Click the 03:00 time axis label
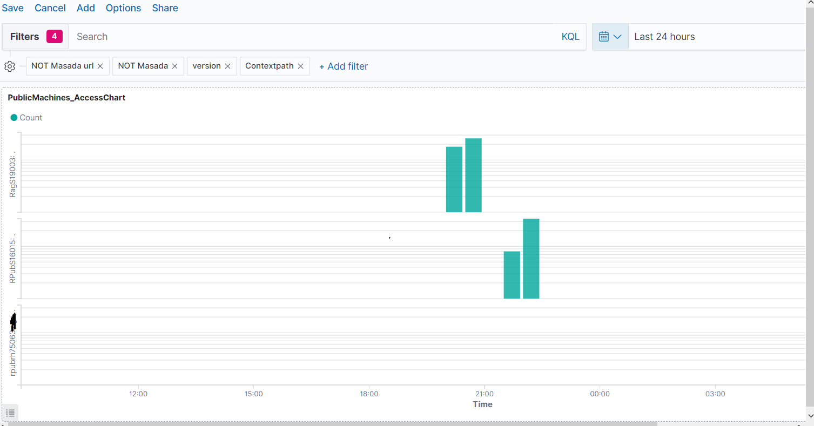Image resolution: width=814 pixels, height=426 pixels. tap(715, 394)
